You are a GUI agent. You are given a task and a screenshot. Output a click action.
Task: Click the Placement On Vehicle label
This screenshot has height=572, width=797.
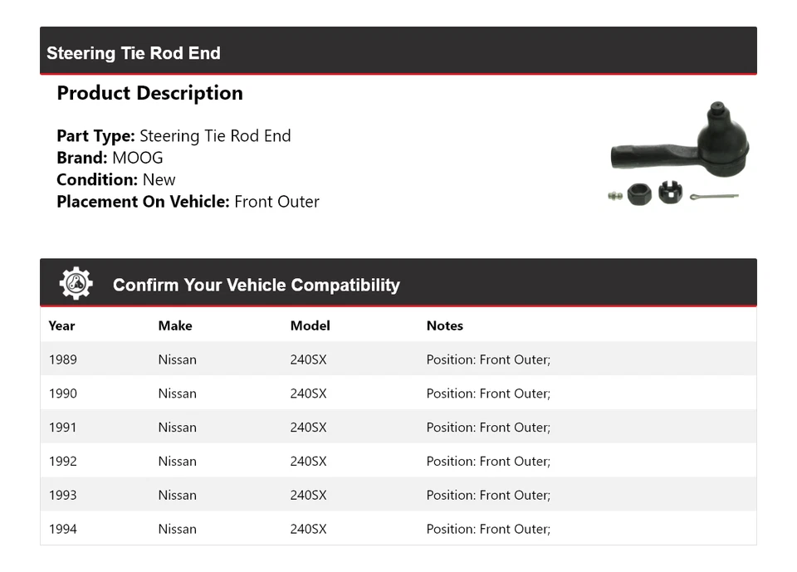click(x=142, y=201)
